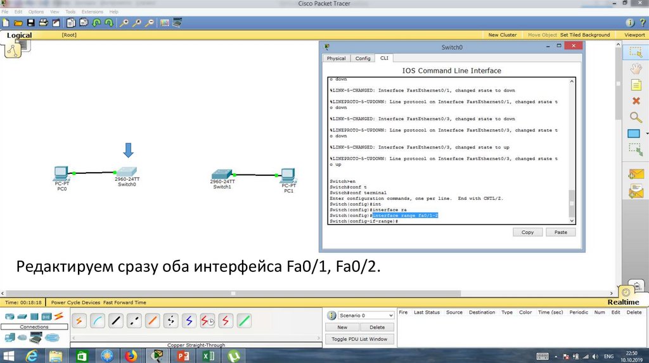Select the Switch0 device on the canvas
The height and width of the screenshot is (363, 649).
127,173
